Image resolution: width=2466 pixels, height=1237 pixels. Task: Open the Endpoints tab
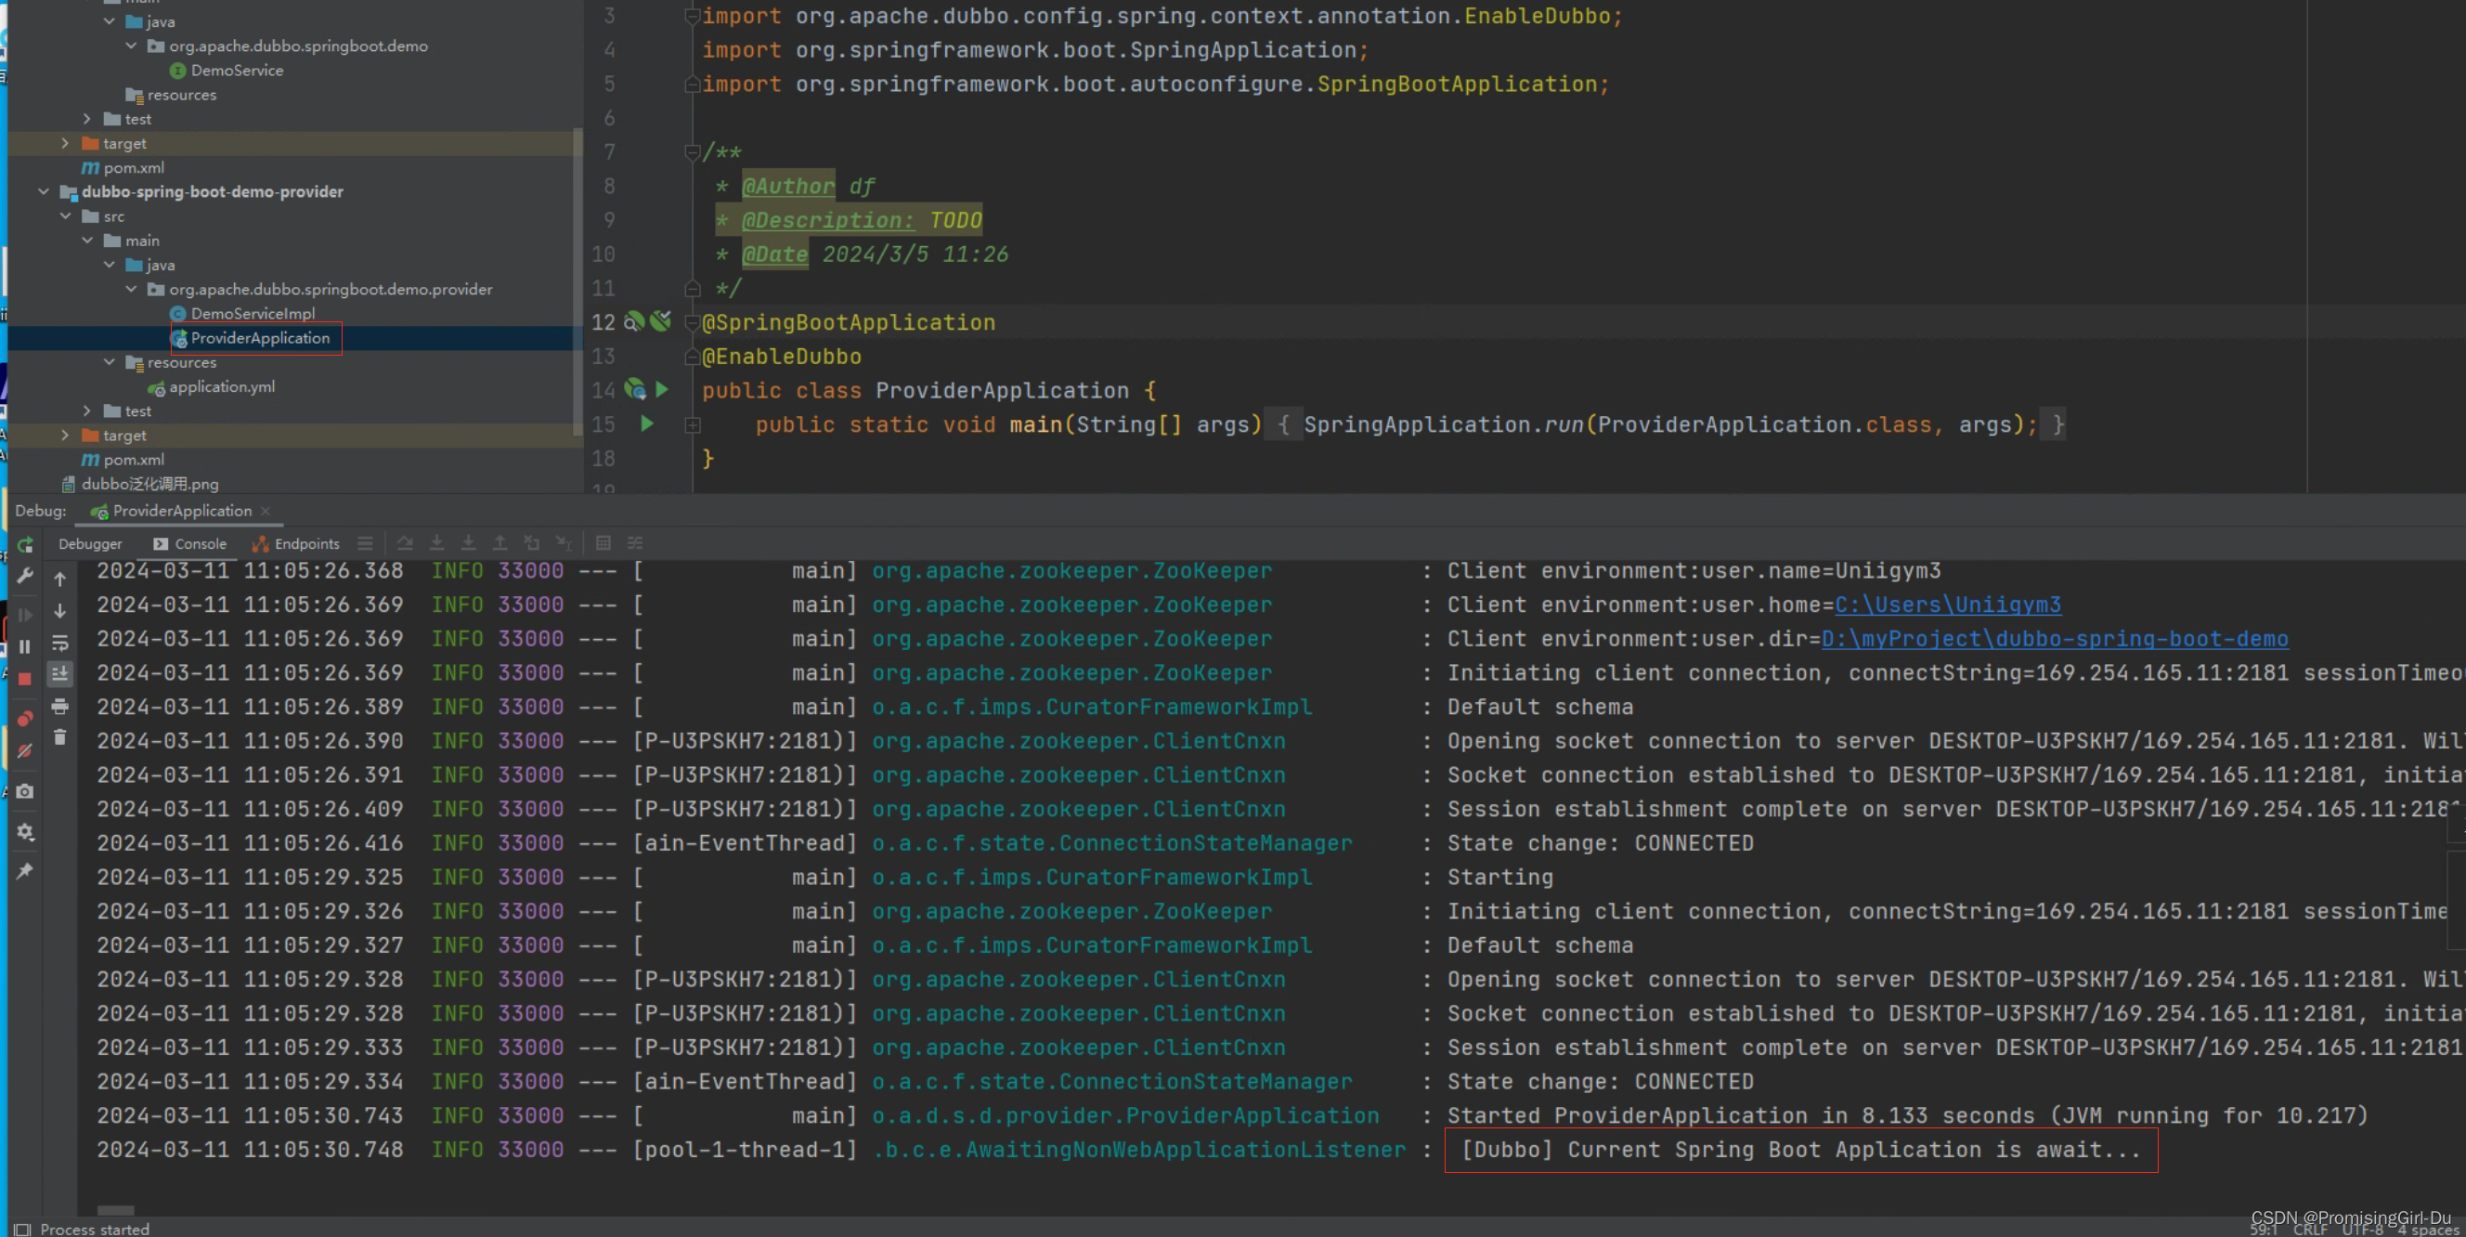tap(296, 544)
